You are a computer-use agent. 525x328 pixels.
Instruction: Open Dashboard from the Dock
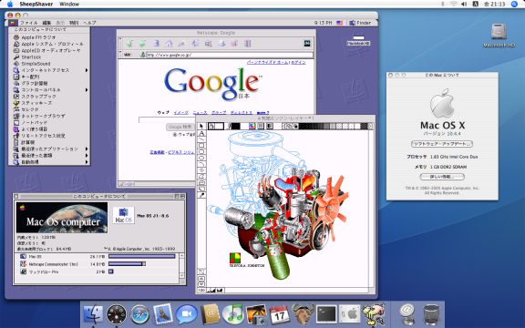tap(116, 314)
